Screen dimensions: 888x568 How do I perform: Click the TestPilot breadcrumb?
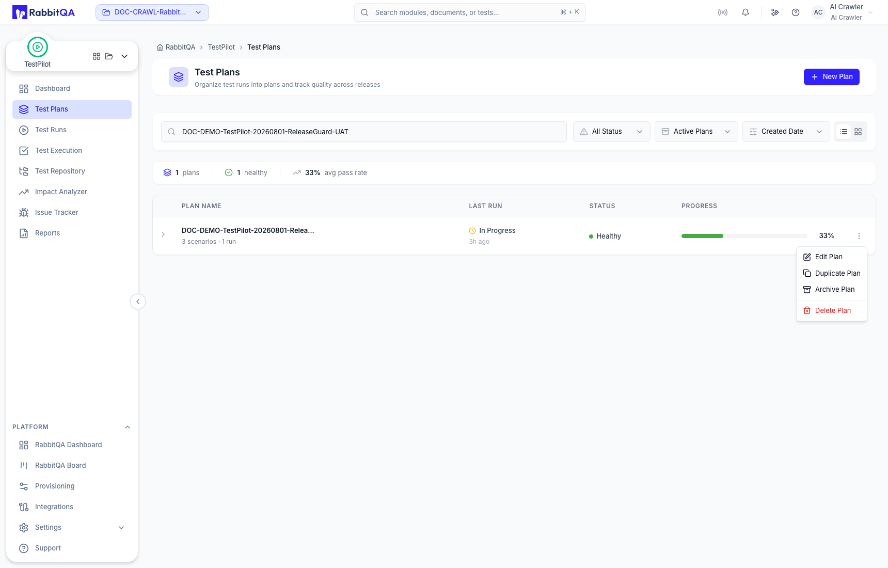(x=221, y=47)
